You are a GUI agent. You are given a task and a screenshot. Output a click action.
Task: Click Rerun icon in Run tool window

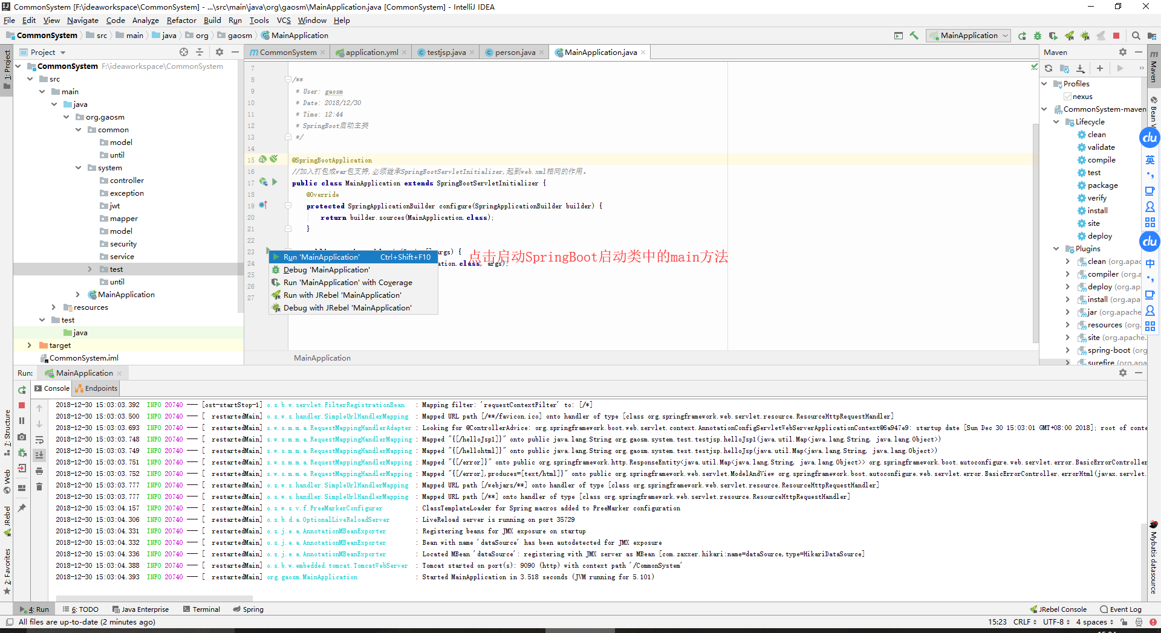22,390
